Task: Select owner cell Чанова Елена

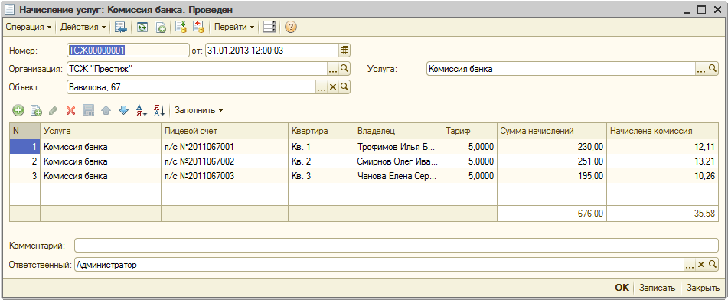Action: pyautogui.click(x=398, y=176)
